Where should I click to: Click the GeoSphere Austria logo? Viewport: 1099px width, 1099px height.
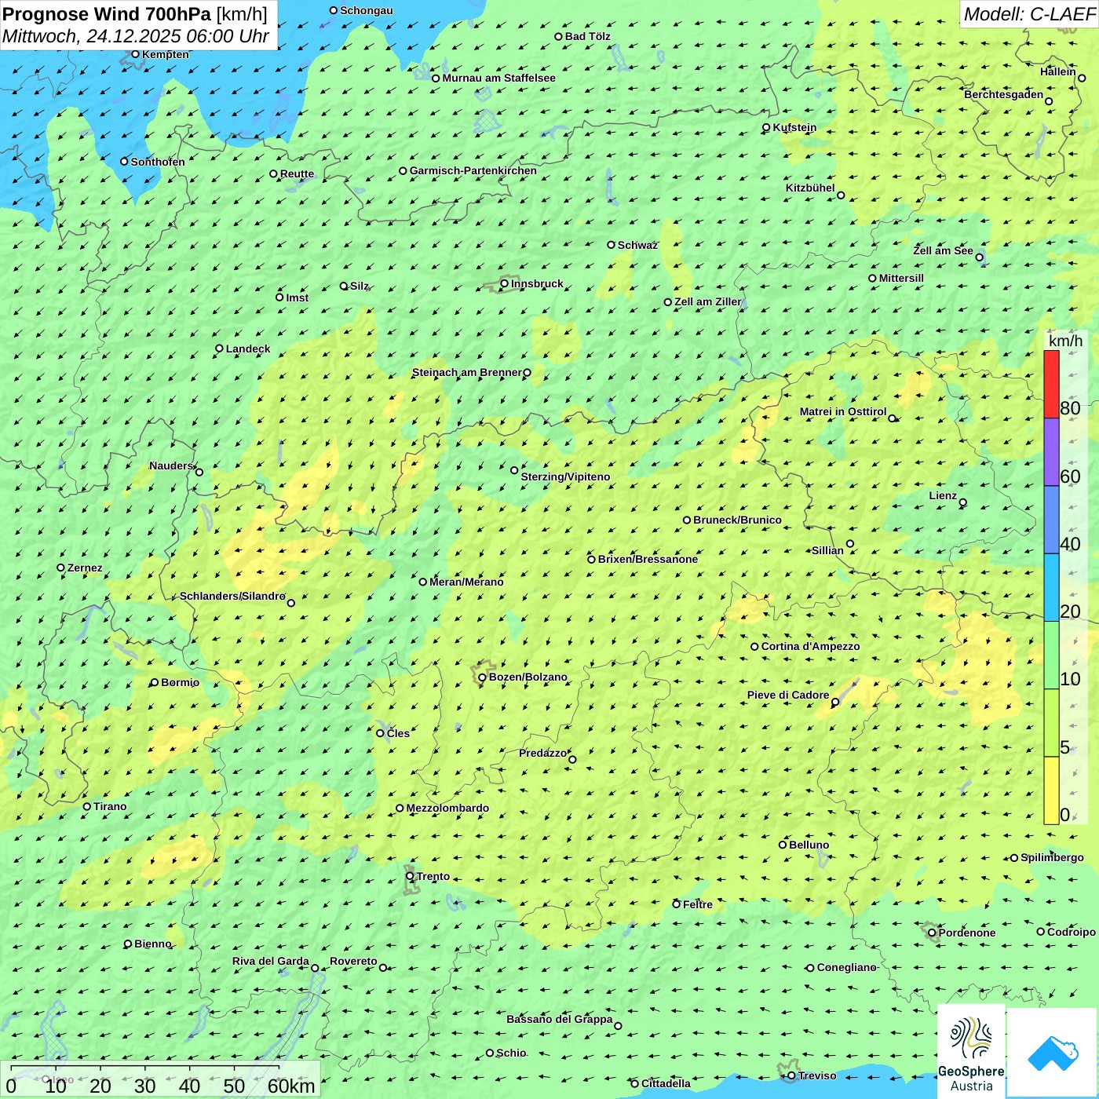971,1050
